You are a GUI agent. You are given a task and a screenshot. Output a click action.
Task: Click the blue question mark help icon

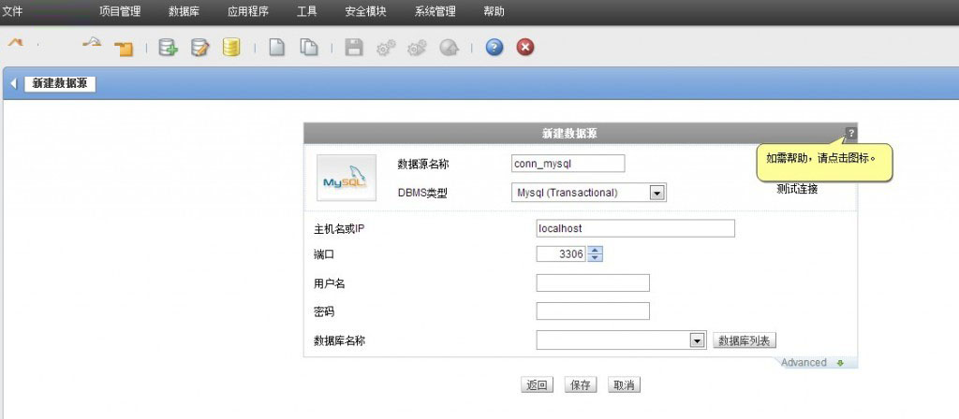click(x=494, y=48)
